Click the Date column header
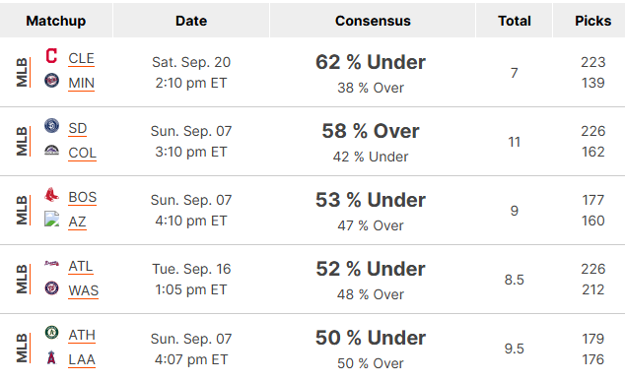The width and height of the screenshot is (625, 382). (x=191, y=21)
